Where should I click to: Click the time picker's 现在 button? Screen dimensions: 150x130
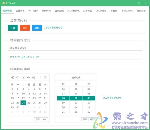click(85, 119)
